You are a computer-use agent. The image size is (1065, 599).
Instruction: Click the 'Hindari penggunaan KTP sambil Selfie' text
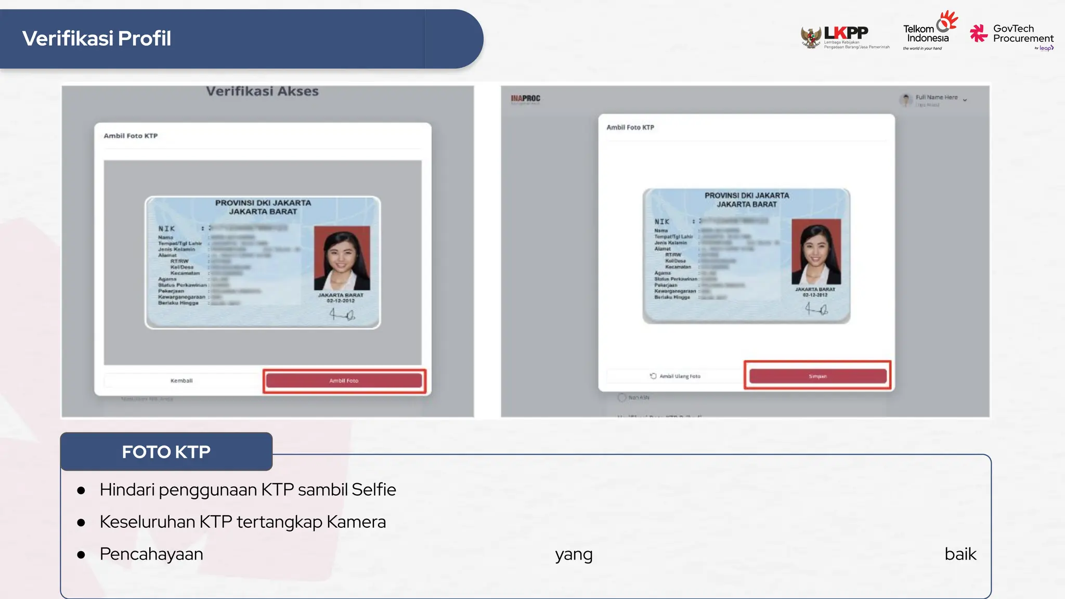click(248, 489)
